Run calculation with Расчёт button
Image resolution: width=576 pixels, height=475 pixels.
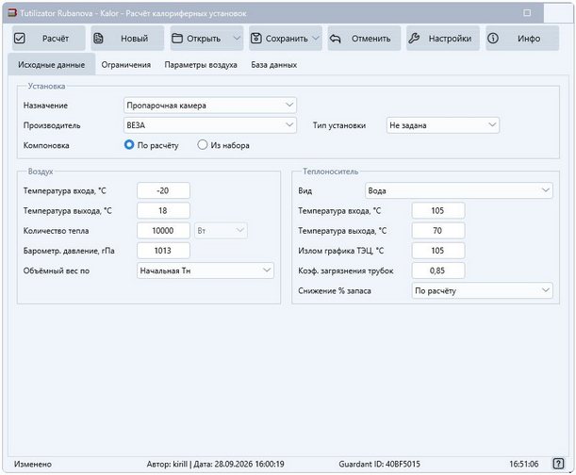[48, 39]
